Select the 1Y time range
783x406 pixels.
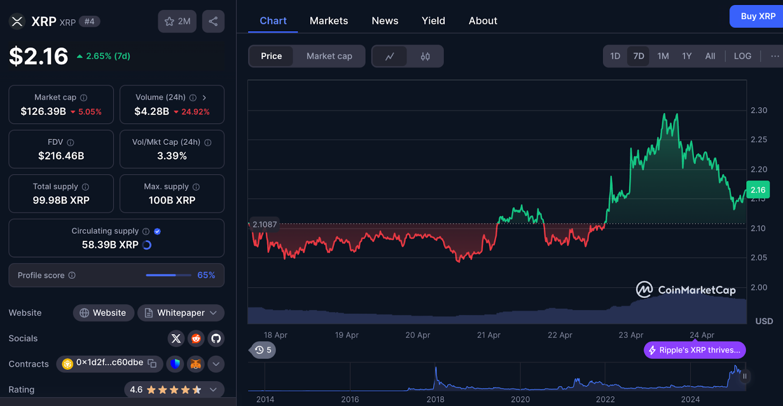pos(687,56)
